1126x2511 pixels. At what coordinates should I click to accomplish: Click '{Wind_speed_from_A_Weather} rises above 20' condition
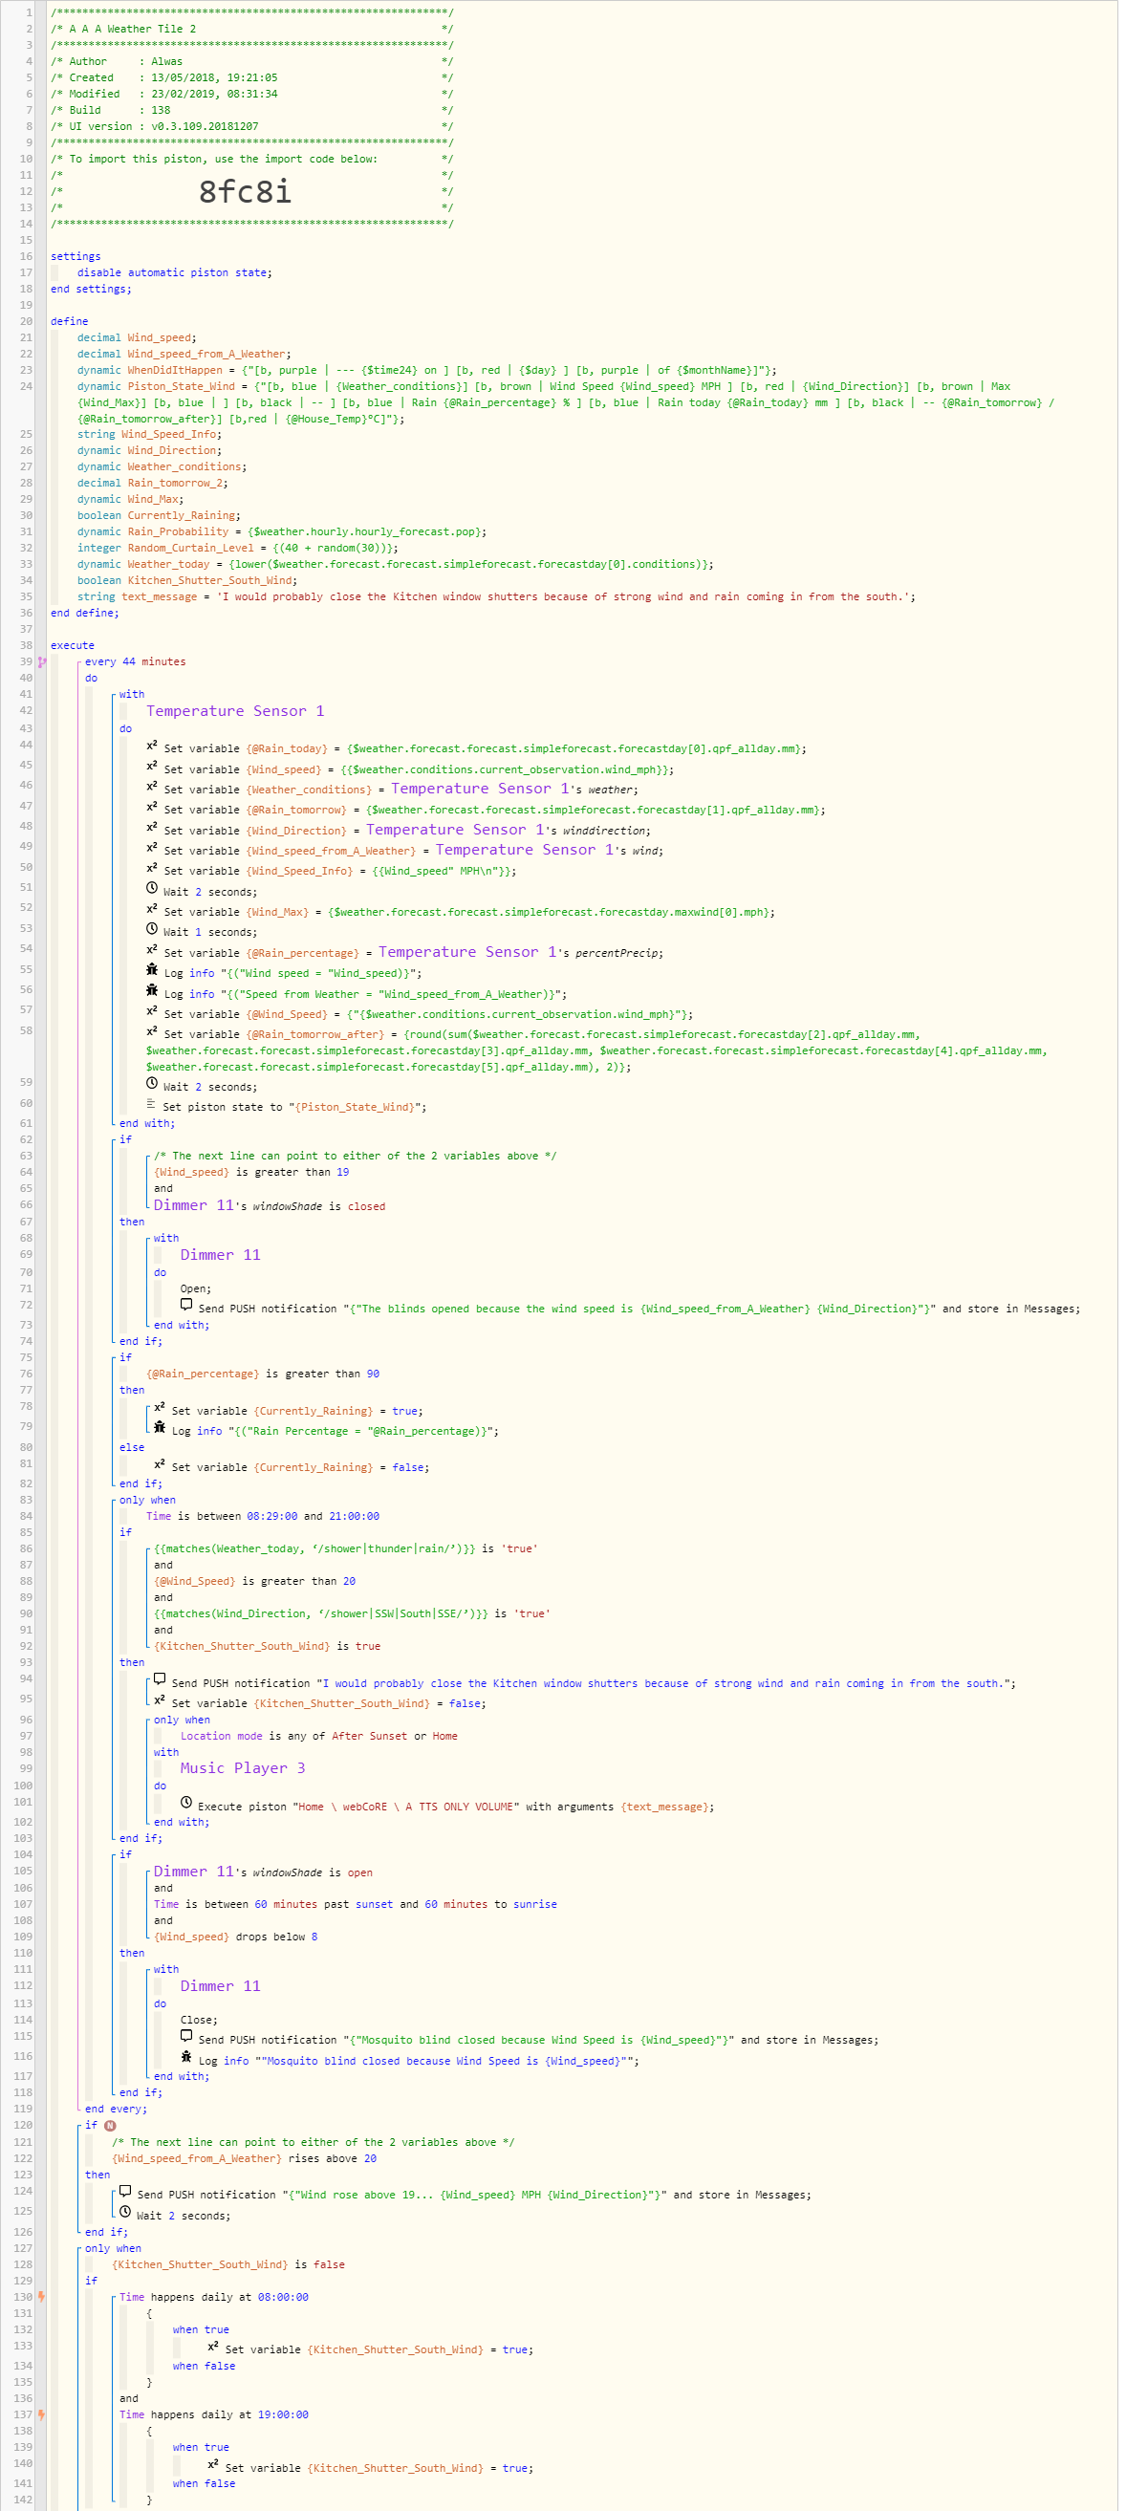tap(245, 2159)
